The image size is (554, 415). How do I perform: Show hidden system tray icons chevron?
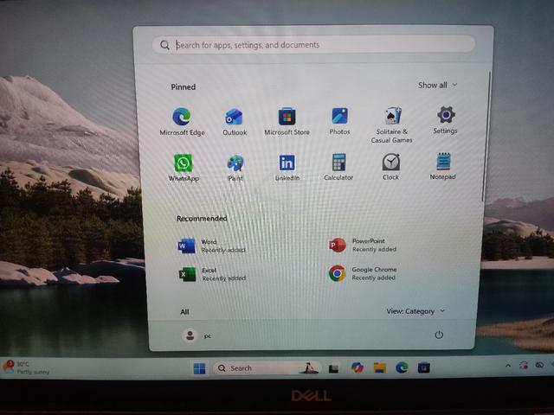[x=508, y=366]
